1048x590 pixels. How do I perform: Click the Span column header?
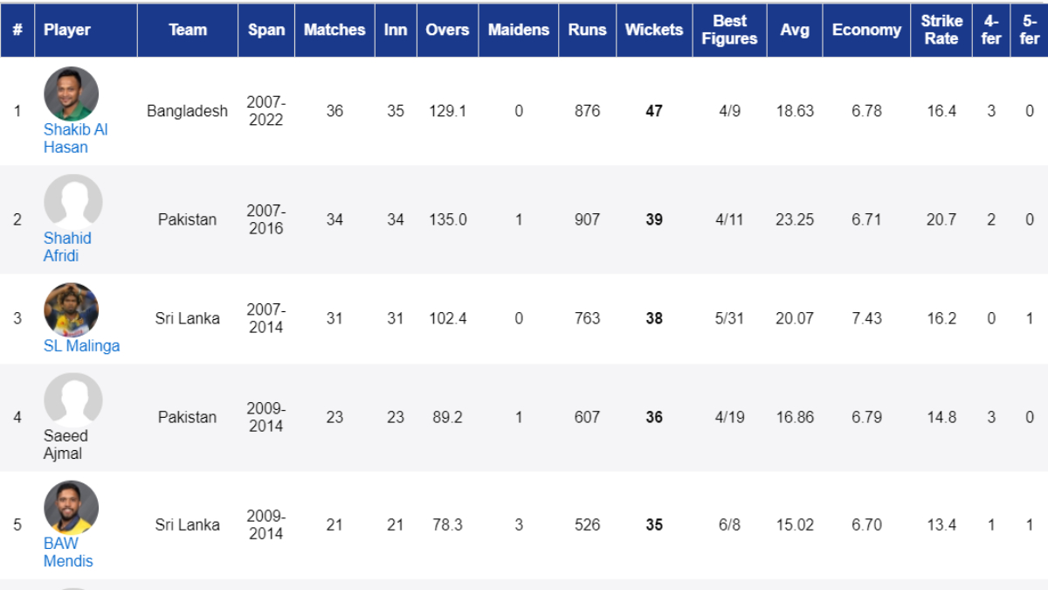(265, 30)
